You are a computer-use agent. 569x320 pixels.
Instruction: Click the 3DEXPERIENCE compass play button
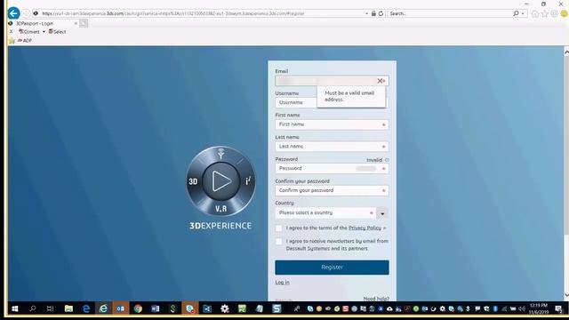click(221, 180)
